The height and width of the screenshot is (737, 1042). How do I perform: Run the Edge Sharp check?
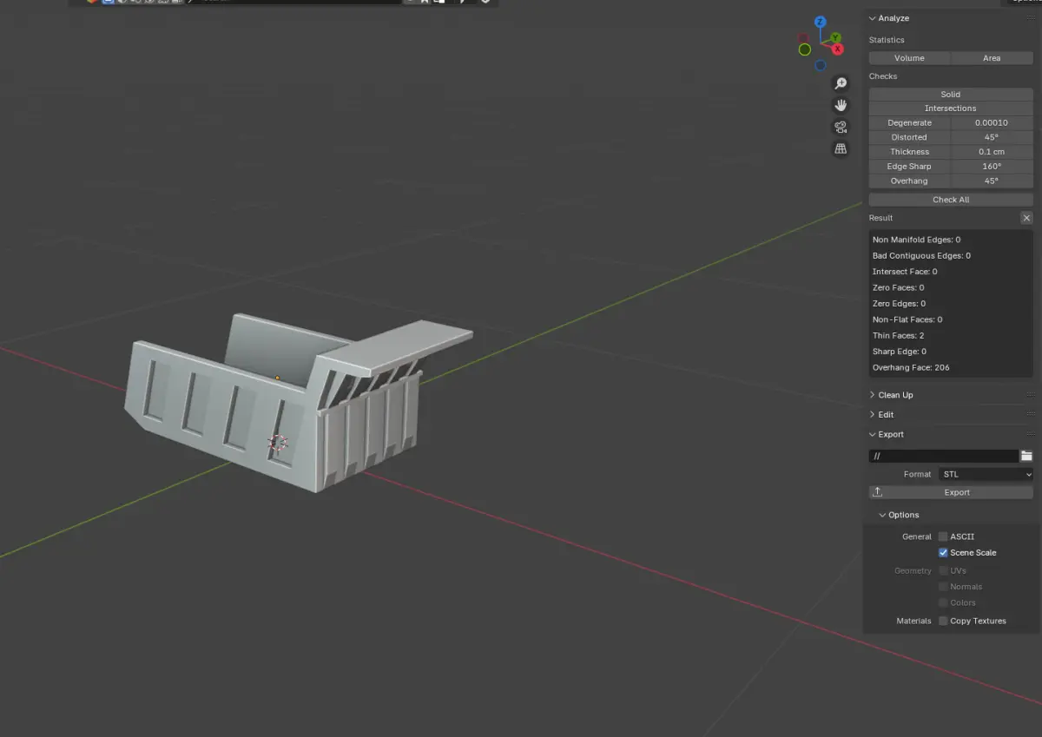(909, 167)
